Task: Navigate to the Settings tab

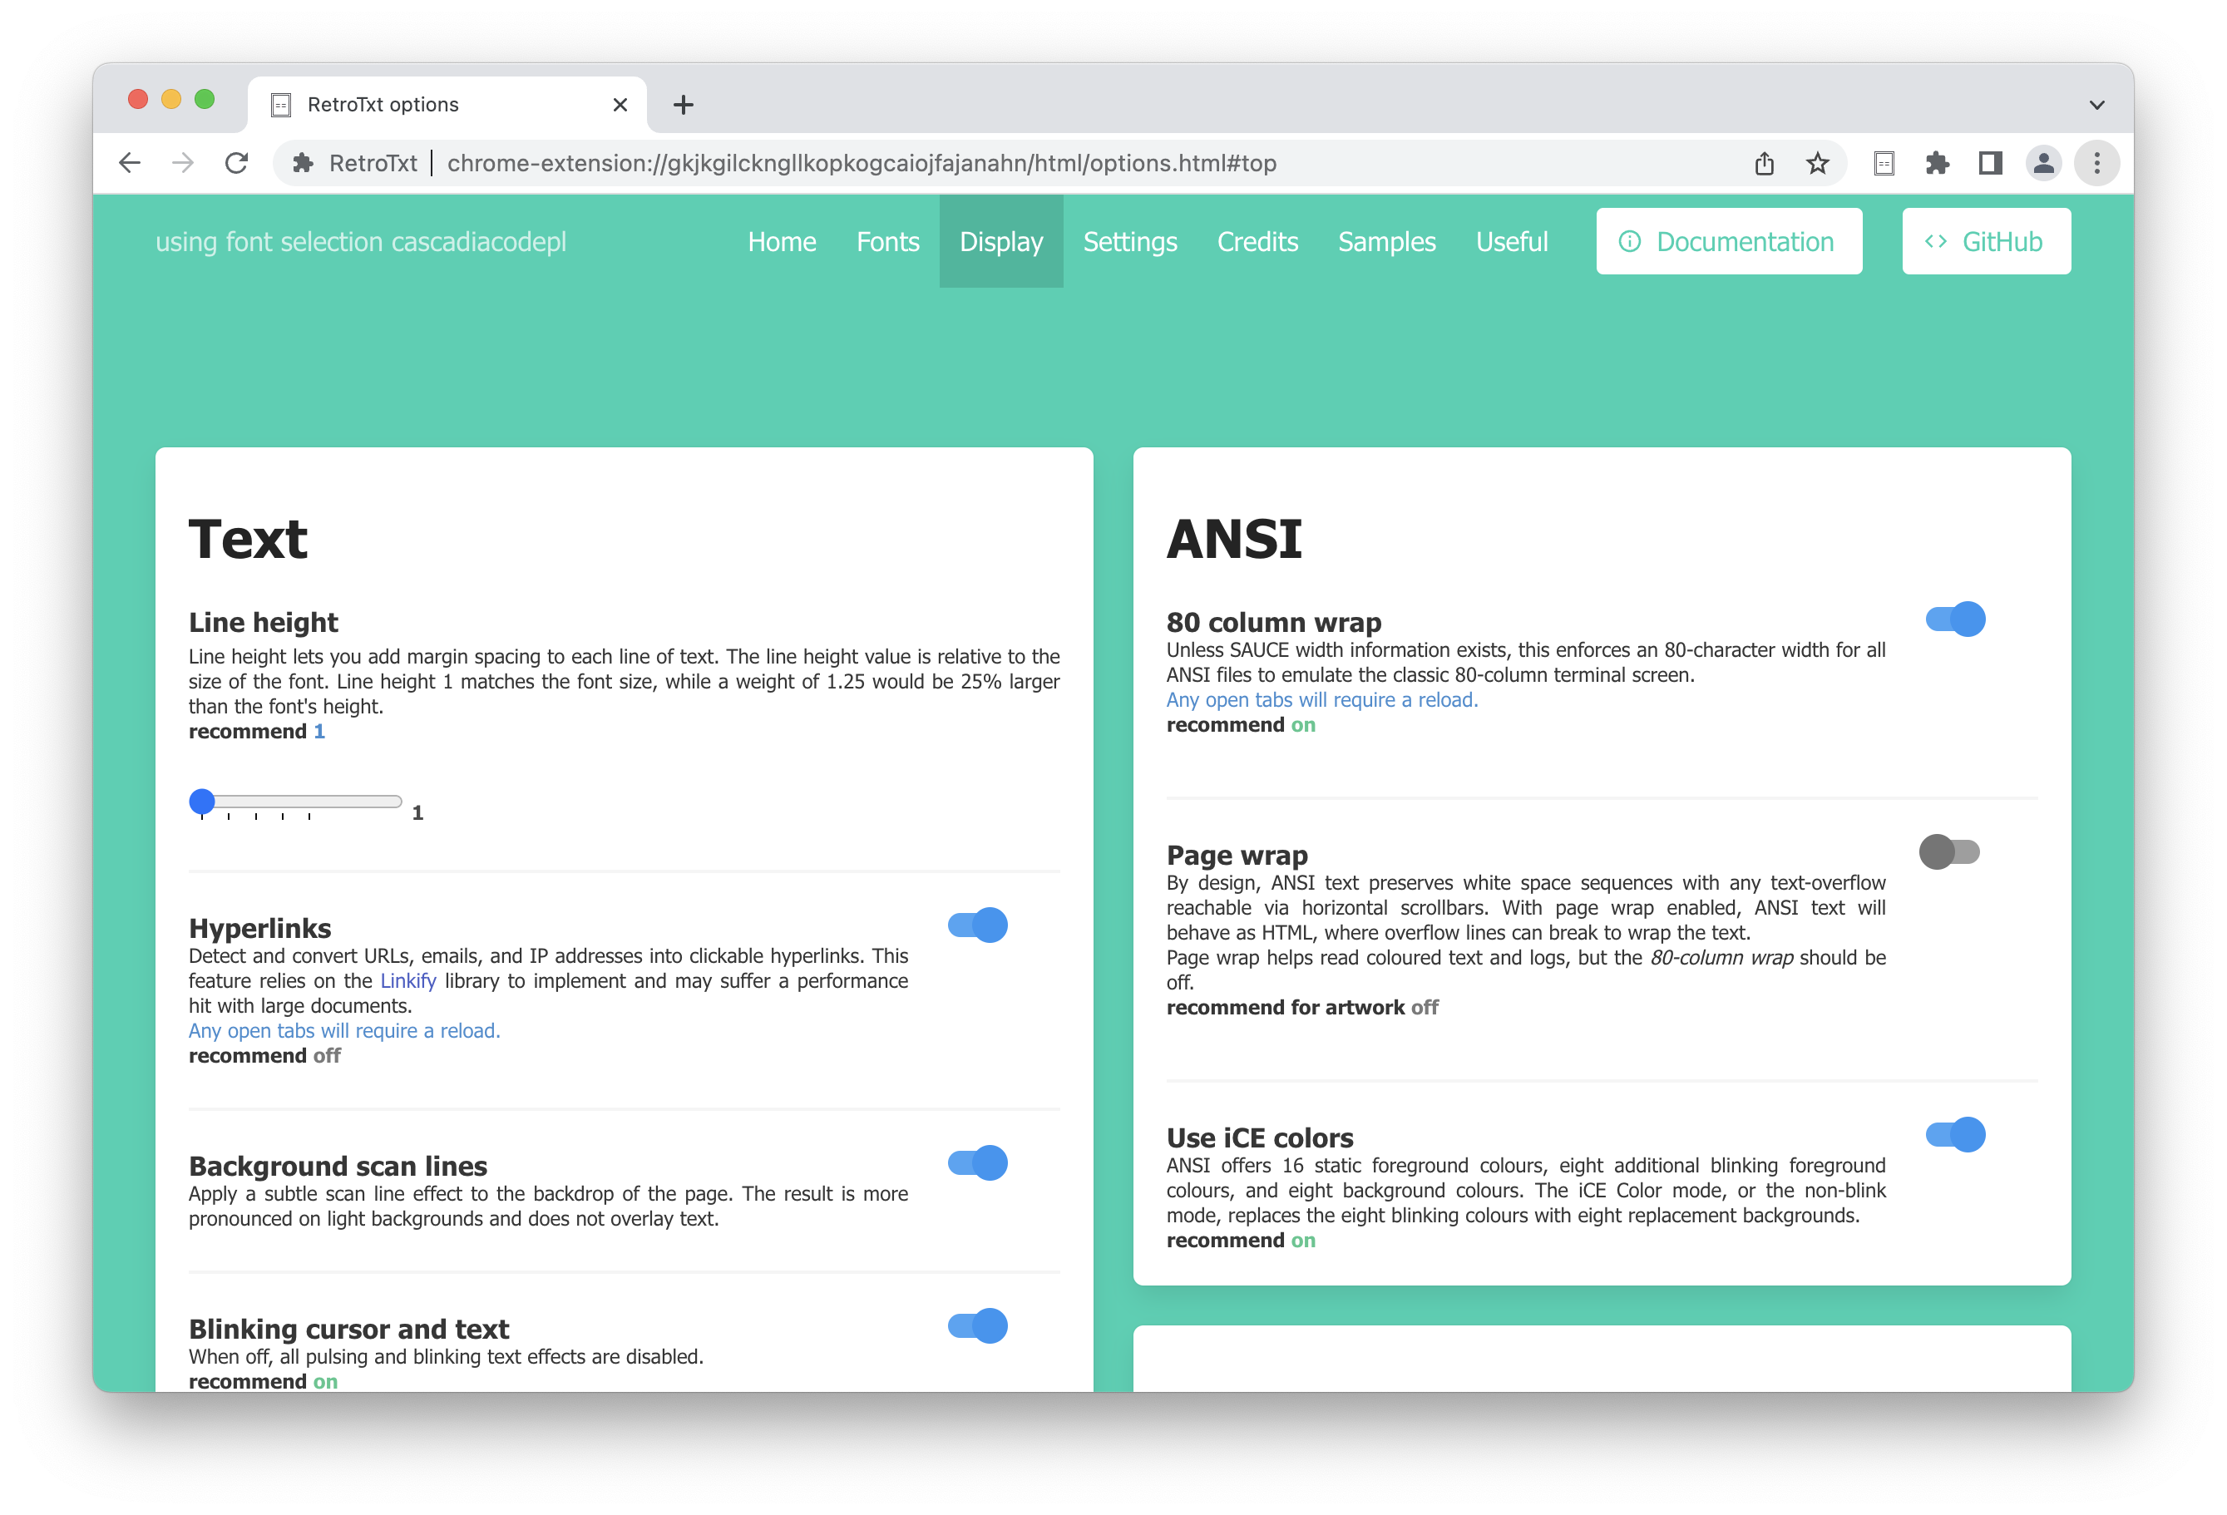Action: point(1129,240)
